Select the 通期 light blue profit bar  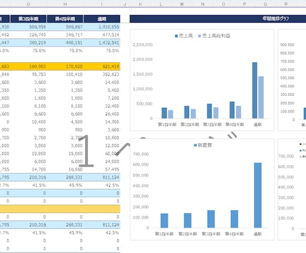click(x=261, y=97)
